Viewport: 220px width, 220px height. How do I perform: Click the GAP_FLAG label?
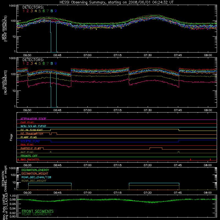[x=27, y=122]
